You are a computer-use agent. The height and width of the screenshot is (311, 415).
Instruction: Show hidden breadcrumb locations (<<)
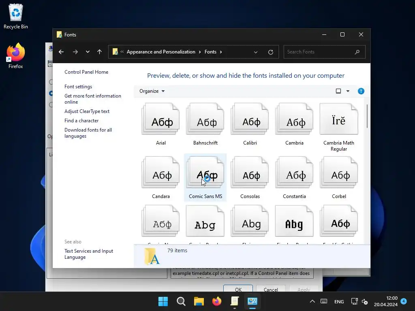tap(122, 52)
